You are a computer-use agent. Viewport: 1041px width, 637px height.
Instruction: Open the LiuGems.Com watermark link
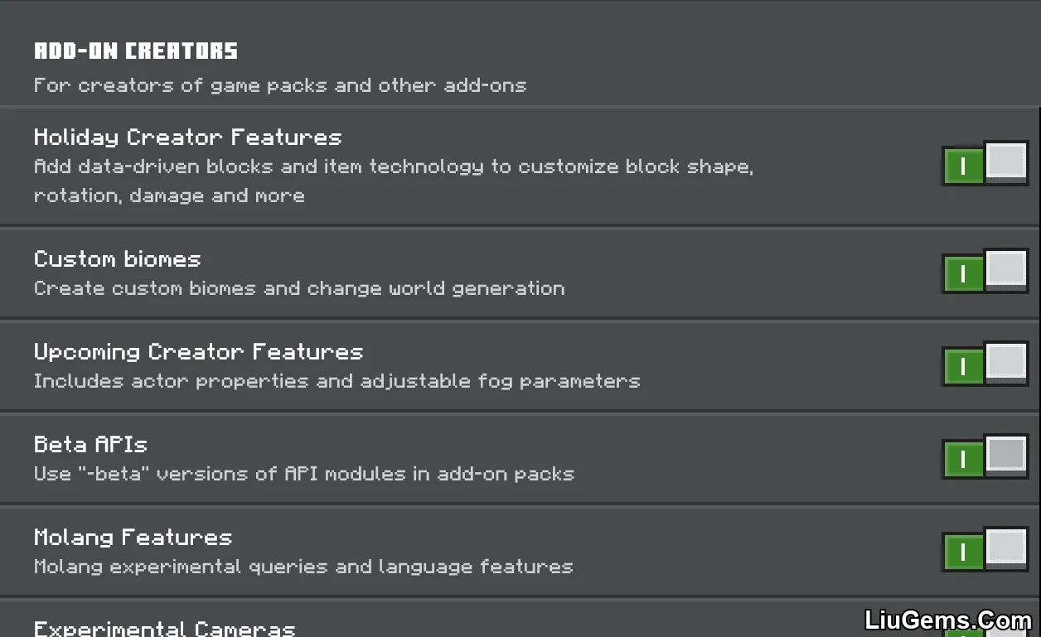(948, 620)
